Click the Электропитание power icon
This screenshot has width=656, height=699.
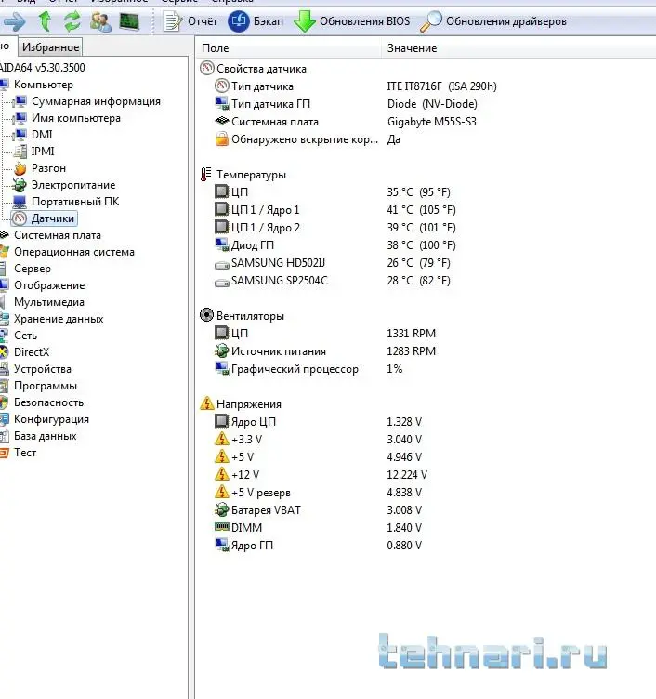coord(20,185)
